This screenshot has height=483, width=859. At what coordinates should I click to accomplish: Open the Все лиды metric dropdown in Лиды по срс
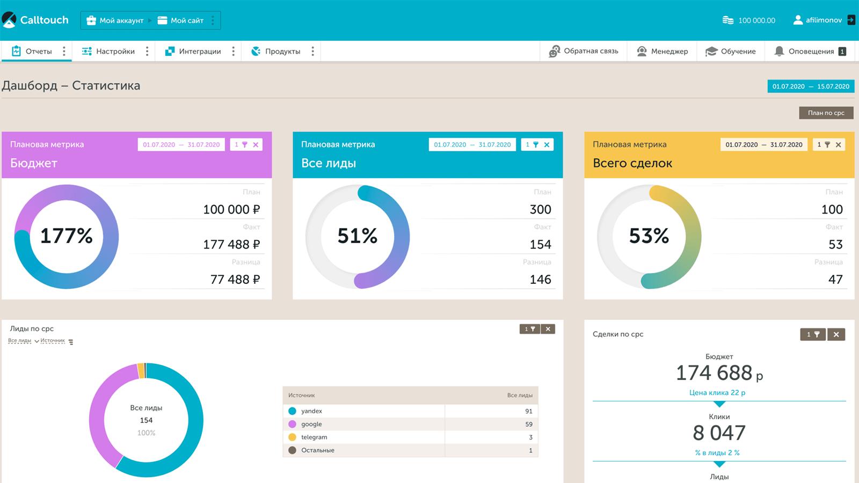[23, 341]
